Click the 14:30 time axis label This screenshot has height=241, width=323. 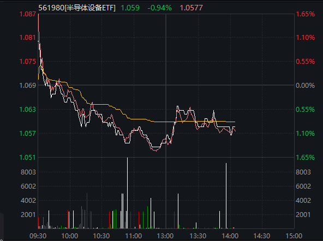tap(261, 236)
